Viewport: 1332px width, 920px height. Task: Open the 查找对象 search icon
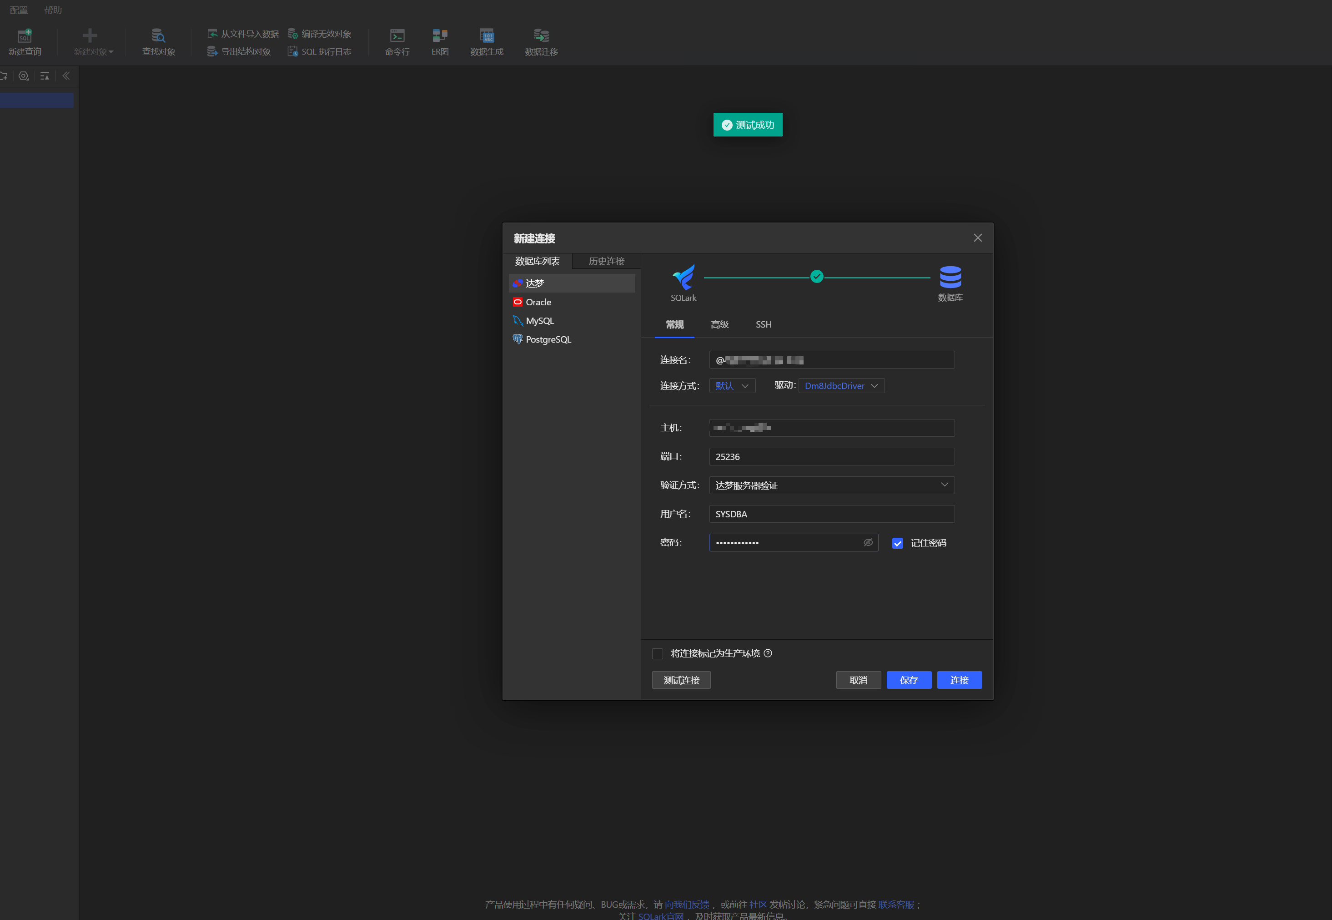click(x=158, y=36)
